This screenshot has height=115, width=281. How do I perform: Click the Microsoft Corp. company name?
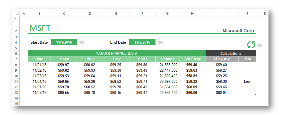(239, 31)
